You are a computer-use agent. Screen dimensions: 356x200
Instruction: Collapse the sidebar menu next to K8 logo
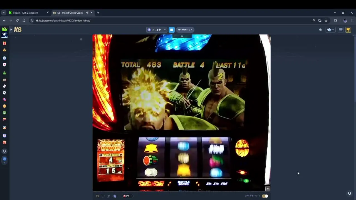point(11,29)
